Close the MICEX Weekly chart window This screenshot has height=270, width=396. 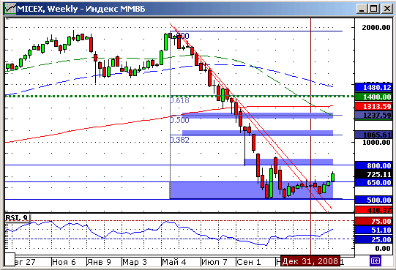(386, 9)
